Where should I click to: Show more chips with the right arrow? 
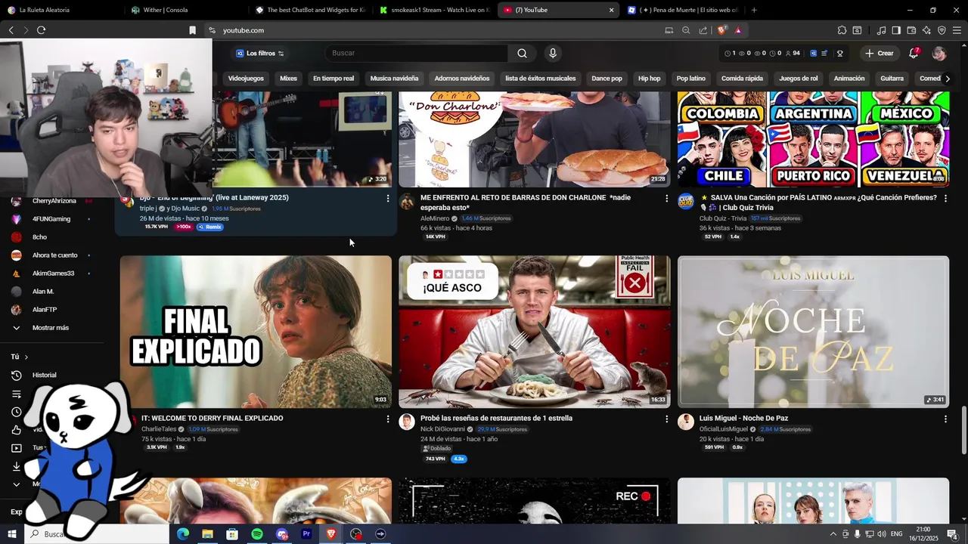click(948, 79)
